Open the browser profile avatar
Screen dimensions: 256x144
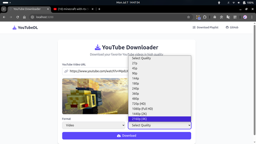point(245,17)
